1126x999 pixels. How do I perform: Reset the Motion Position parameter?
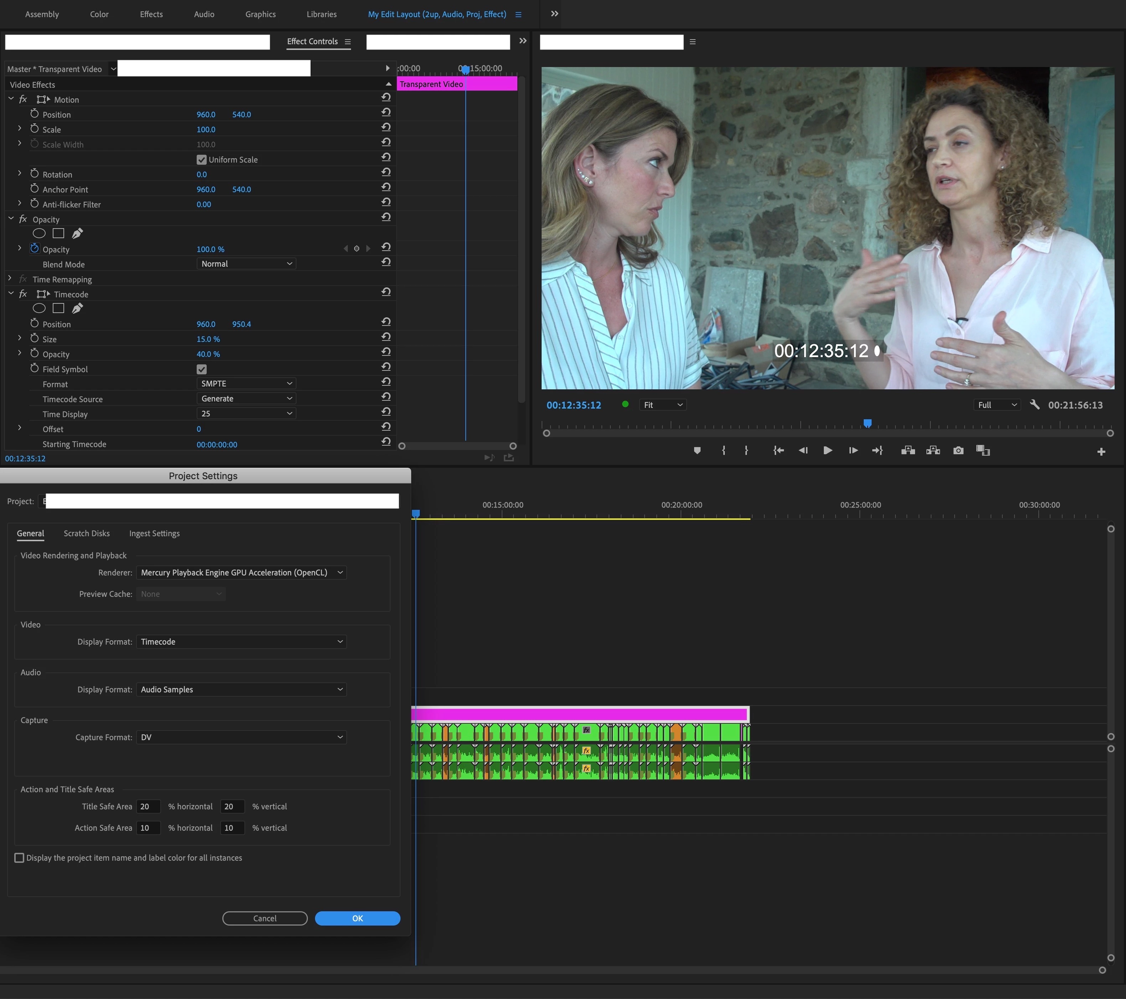pyautogui.click(x=386, y=112)
